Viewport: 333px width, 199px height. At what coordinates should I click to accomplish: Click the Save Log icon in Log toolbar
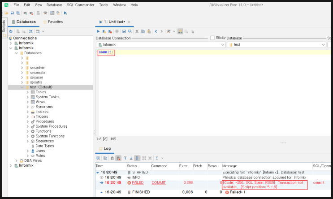(x=98, y=158)
